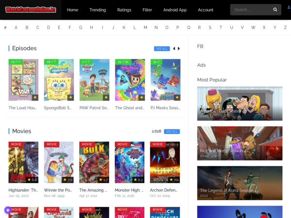Open the Filter menu item

(x=147, y=10)
